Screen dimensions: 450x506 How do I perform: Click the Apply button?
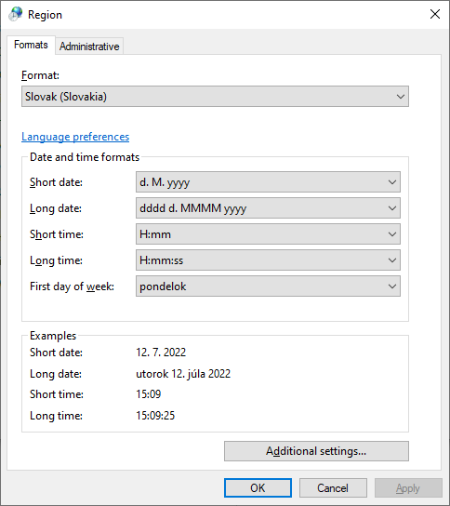coord(408,488)
